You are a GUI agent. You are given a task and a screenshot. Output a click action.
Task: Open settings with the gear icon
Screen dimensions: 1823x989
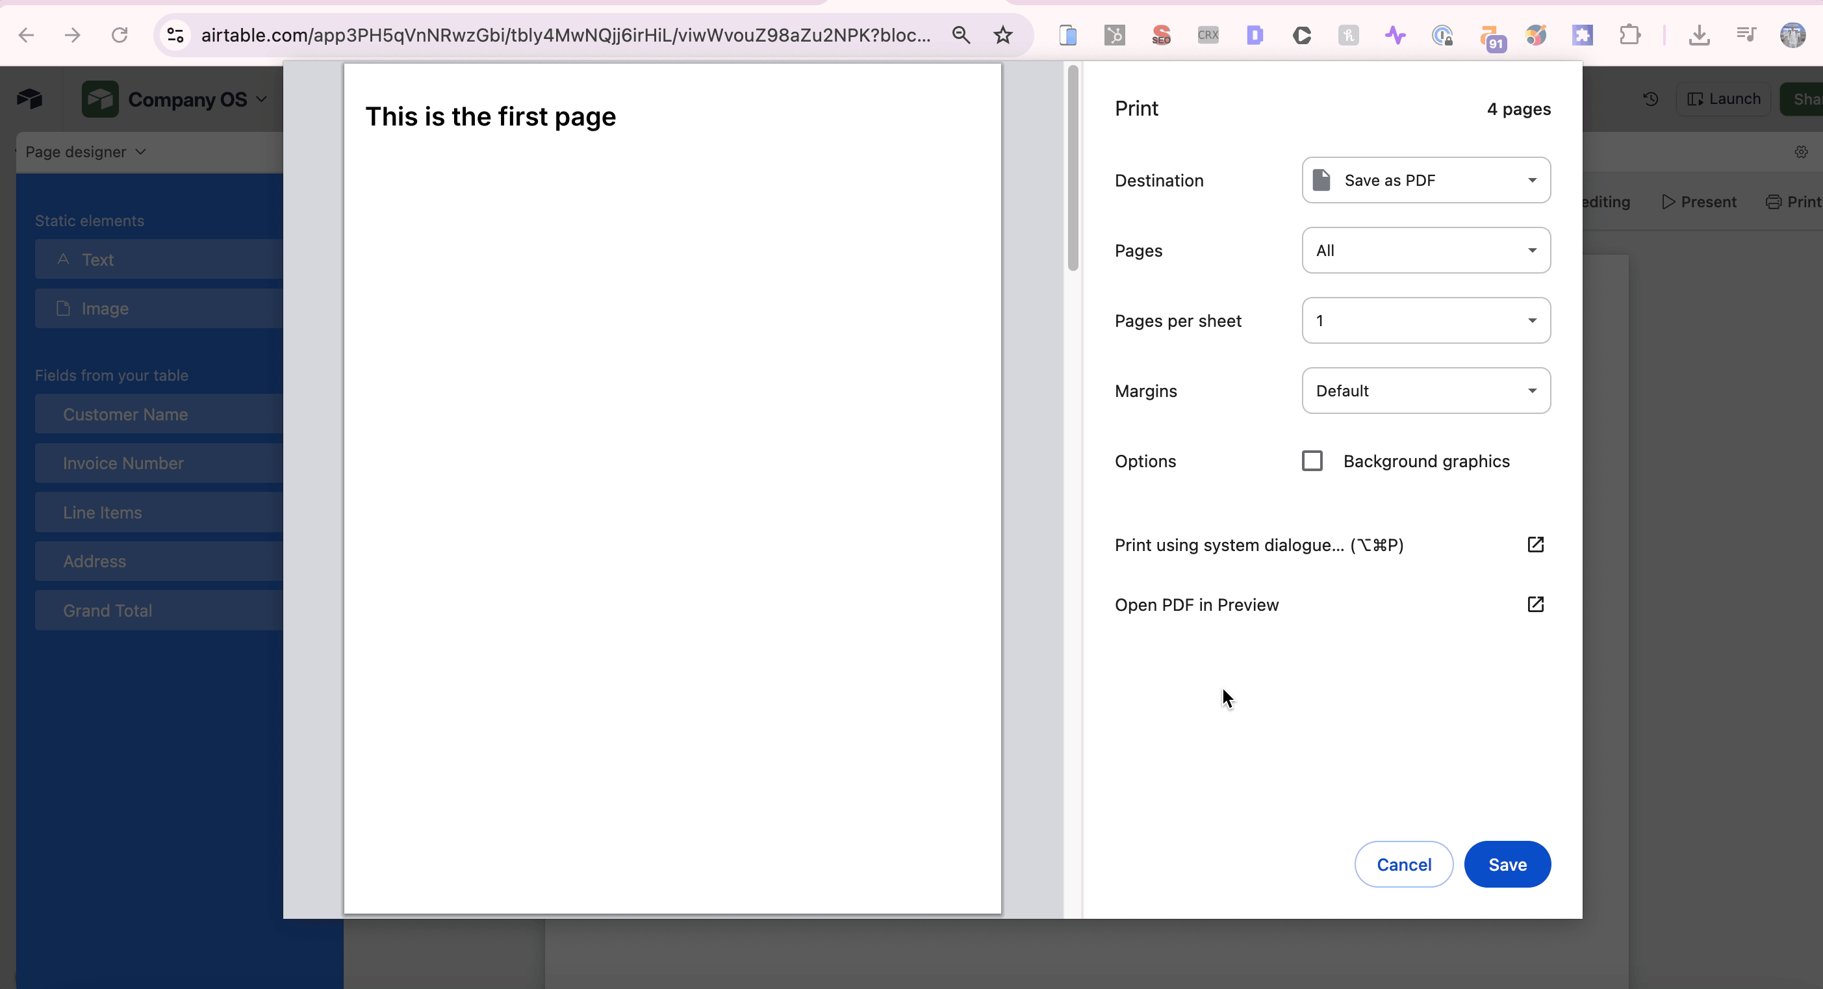[x=1802, y=151]
